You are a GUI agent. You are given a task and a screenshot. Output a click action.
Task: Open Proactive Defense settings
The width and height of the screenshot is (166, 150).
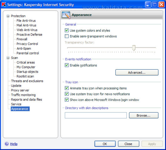coord(29,35)
